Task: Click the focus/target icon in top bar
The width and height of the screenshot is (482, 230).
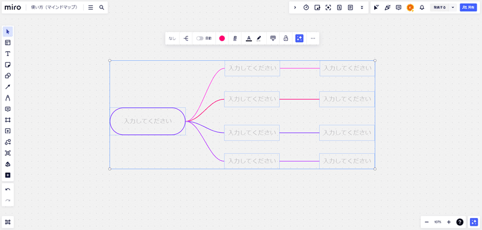Action: coord(328,7)
